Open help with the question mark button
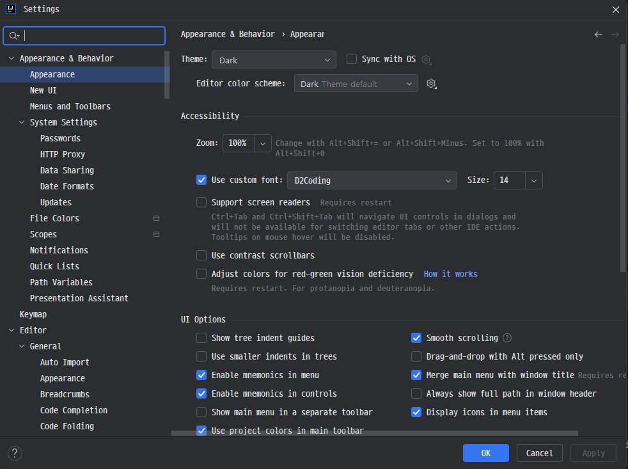Screen dimensions: 628x469 tap(15, 454)
